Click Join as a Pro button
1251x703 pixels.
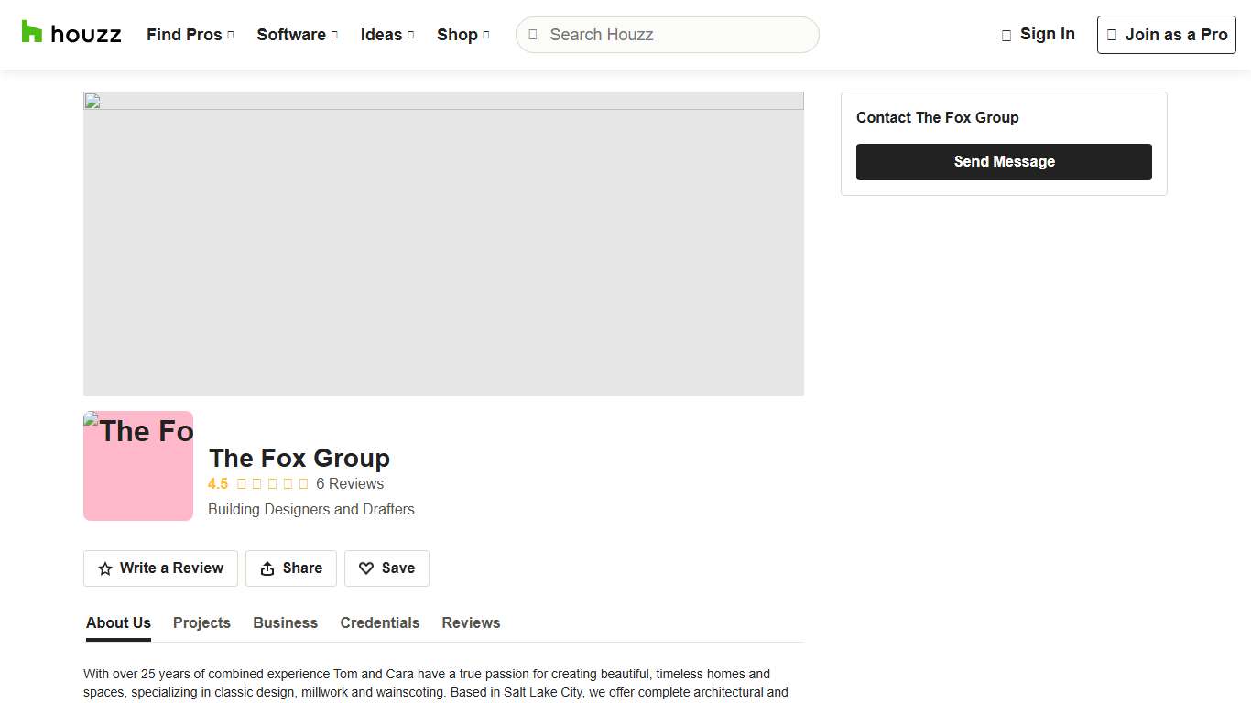click(1166, 35)
